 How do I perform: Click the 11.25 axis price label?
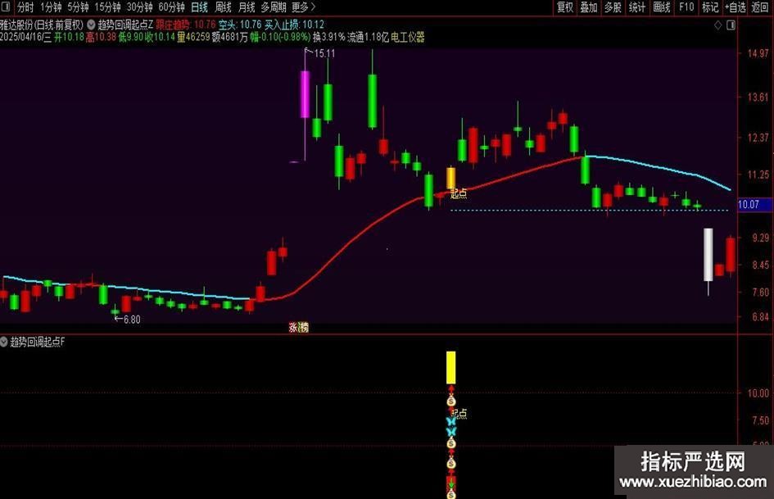pos(758,175)
